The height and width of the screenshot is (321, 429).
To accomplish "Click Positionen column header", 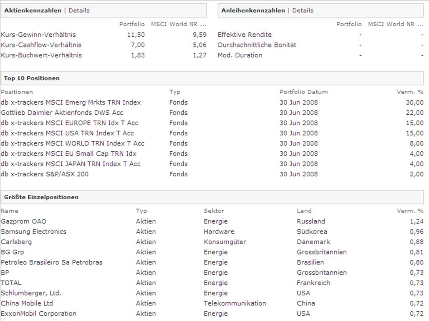I will [x=17, y=92].
